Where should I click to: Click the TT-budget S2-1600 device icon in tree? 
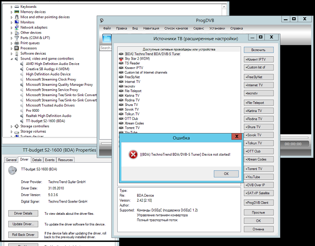pyautogui.click(x=23, y=121)
